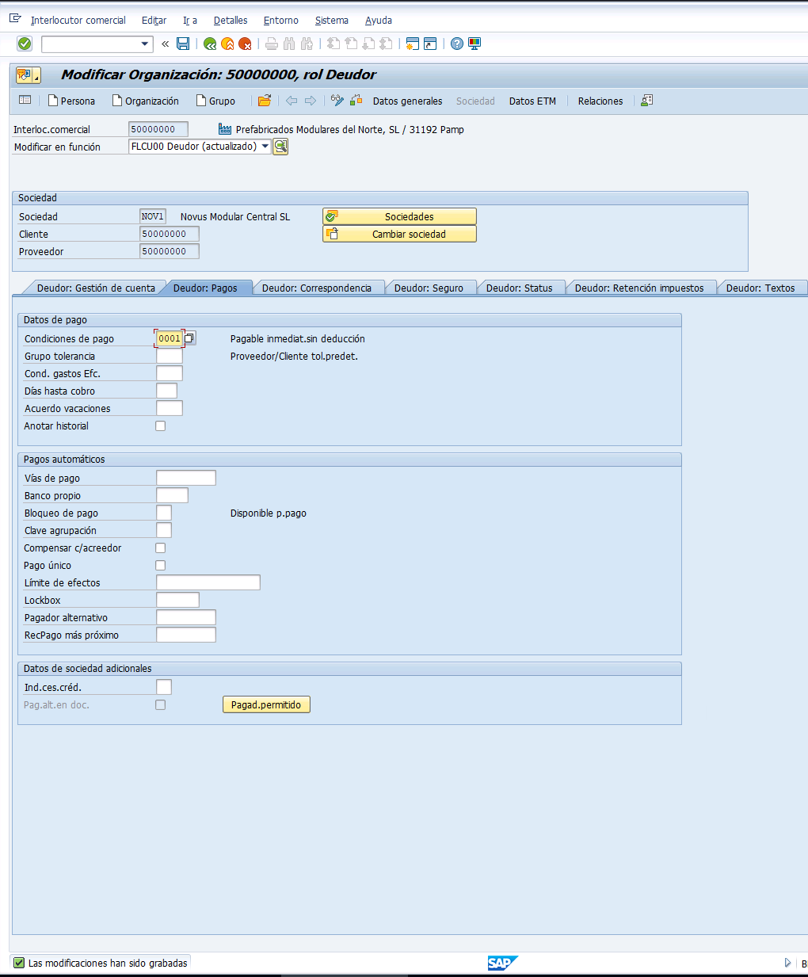Click the Open business partner folder icon
The height and width of the screenshot is (977, 808).
tap(265, 101)
